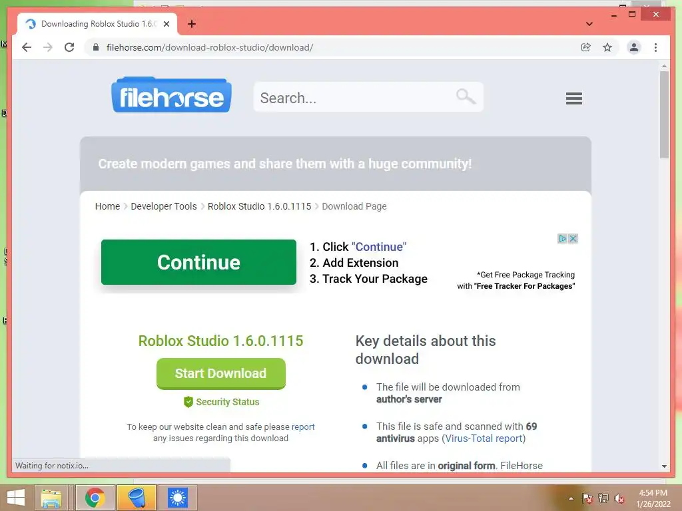Open the Chrome three-dot menu

pyautogui.click(x=655, y=47)
